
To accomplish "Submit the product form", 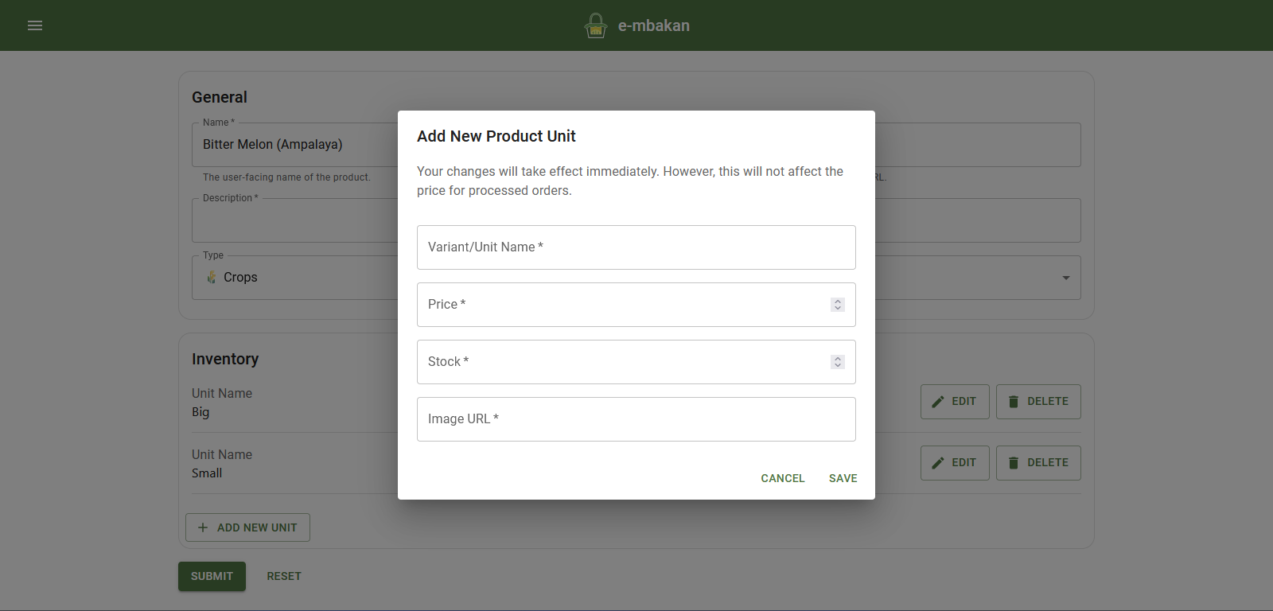I will pos(212,575).
